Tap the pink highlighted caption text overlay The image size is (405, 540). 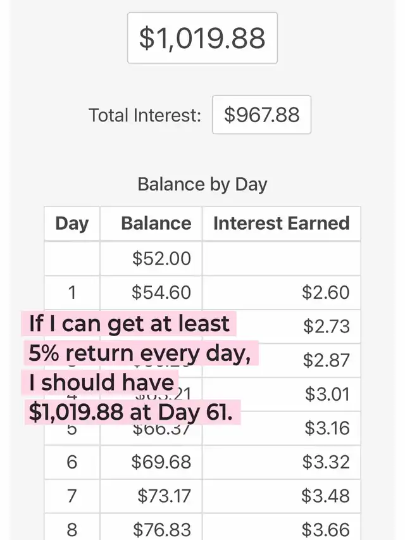[134, 368]
